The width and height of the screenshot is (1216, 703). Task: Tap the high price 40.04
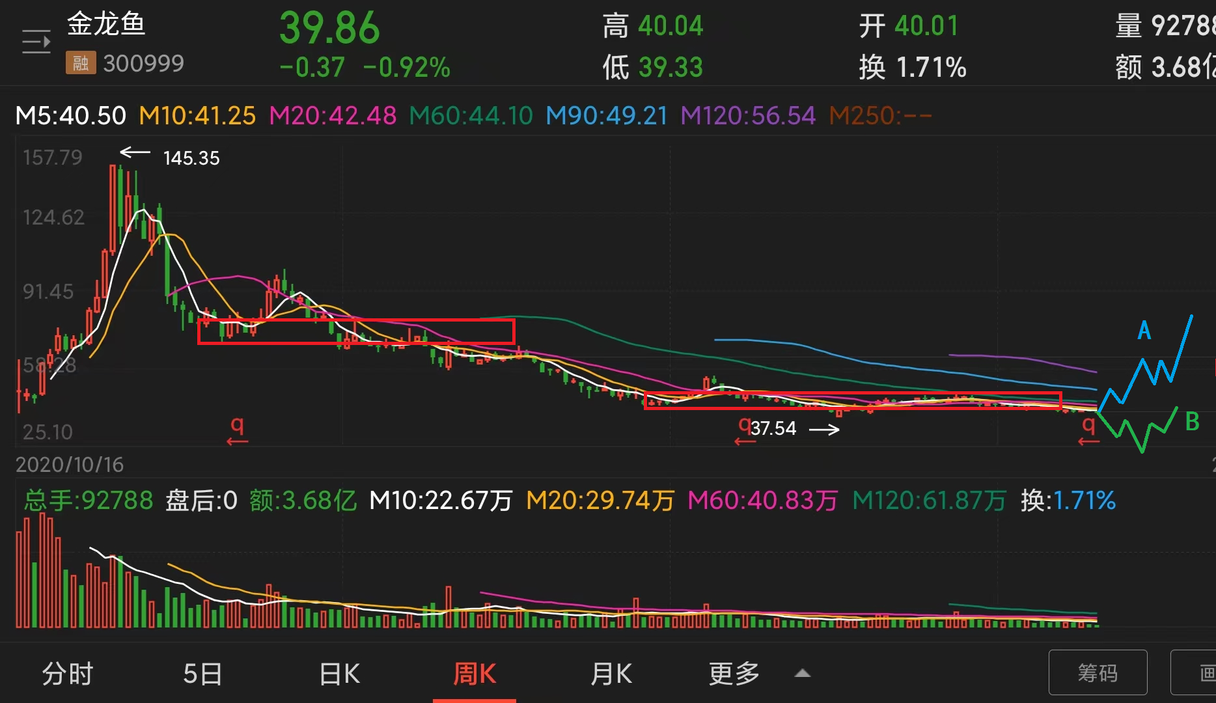tap(670, 26)
